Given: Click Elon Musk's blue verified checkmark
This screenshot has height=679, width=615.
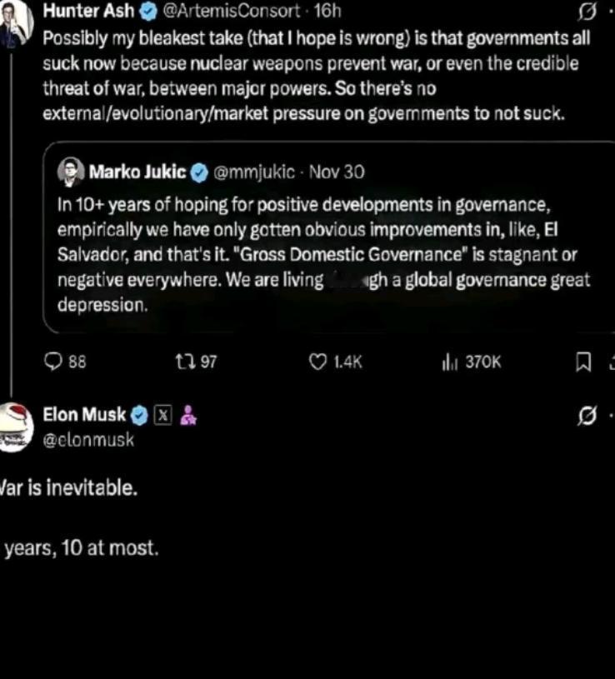Looking at the screenshot, I should tap(140, 415).
